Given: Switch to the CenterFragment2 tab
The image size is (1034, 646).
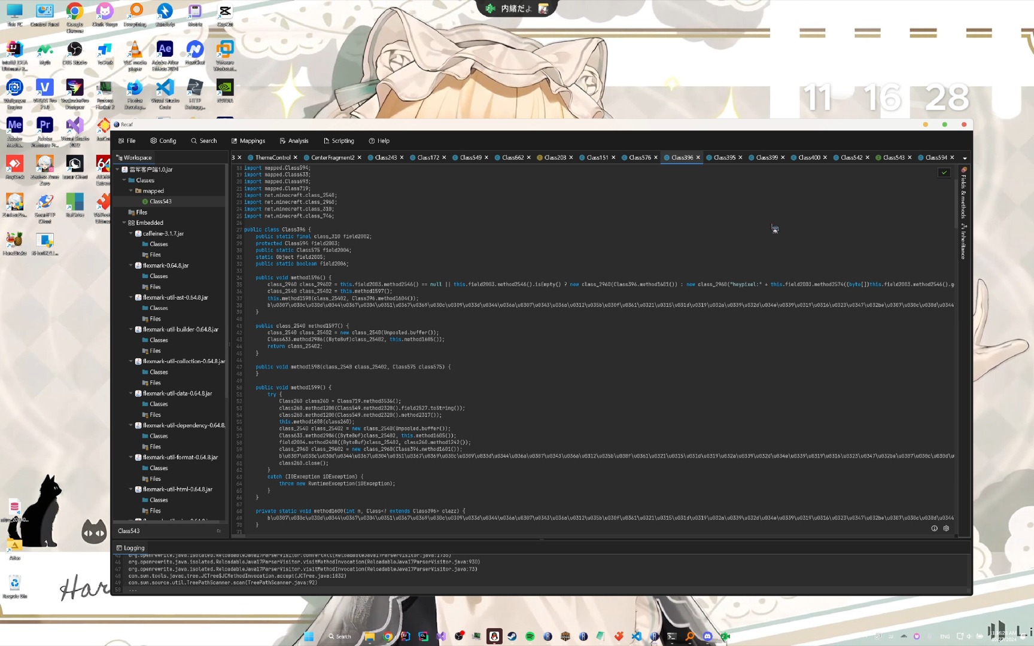Looking at the screenshot, I should point(332,157).
